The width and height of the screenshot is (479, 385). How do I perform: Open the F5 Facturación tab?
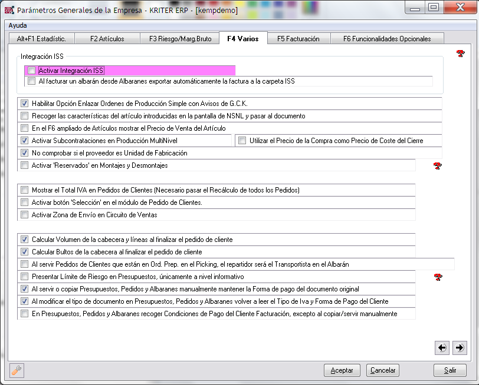pyautogui.click(x=298, y=39)
